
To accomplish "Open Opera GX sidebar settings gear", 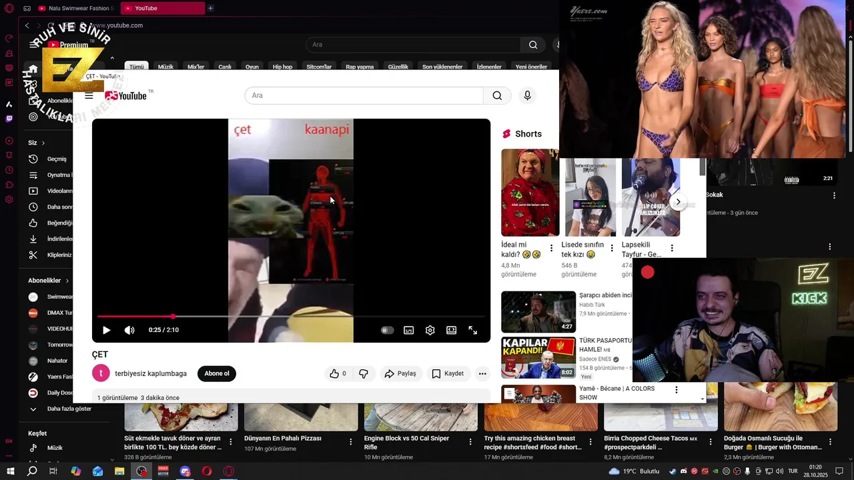I will point(9,199).
